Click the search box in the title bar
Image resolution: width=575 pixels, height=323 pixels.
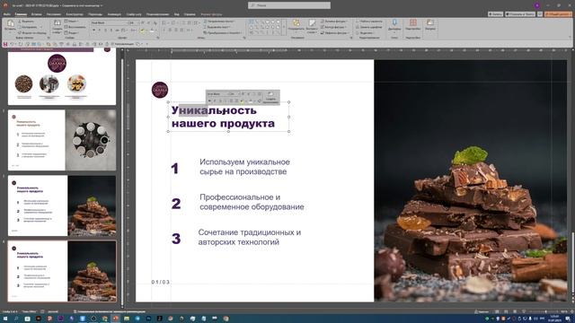point(289,5)
